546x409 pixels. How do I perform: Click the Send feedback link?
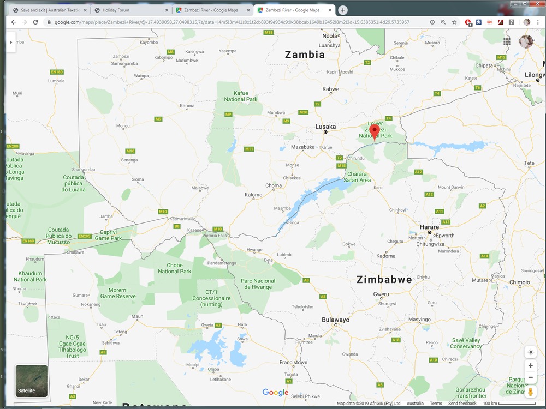[462, 404]
